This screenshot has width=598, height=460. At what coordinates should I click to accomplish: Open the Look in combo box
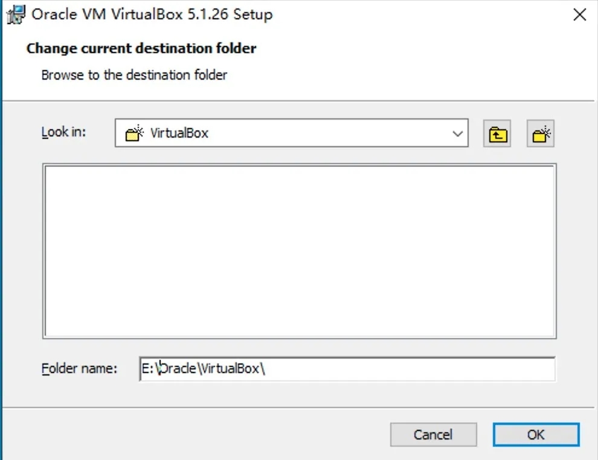291,133
